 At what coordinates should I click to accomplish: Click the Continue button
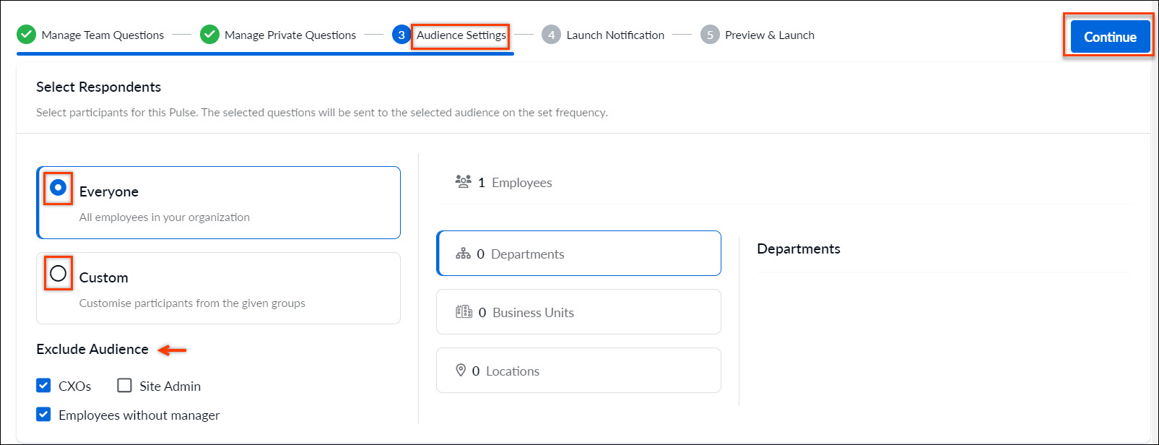[1110, 37]
